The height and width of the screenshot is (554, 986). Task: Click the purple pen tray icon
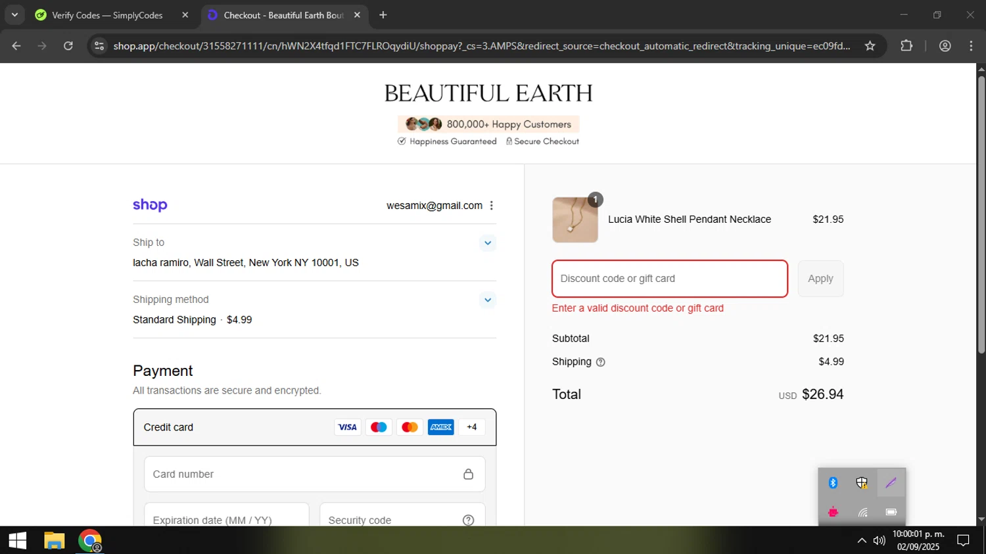tap(891, 483)
